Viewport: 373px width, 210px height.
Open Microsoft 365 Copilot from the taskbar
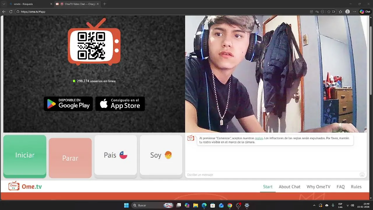187,205
